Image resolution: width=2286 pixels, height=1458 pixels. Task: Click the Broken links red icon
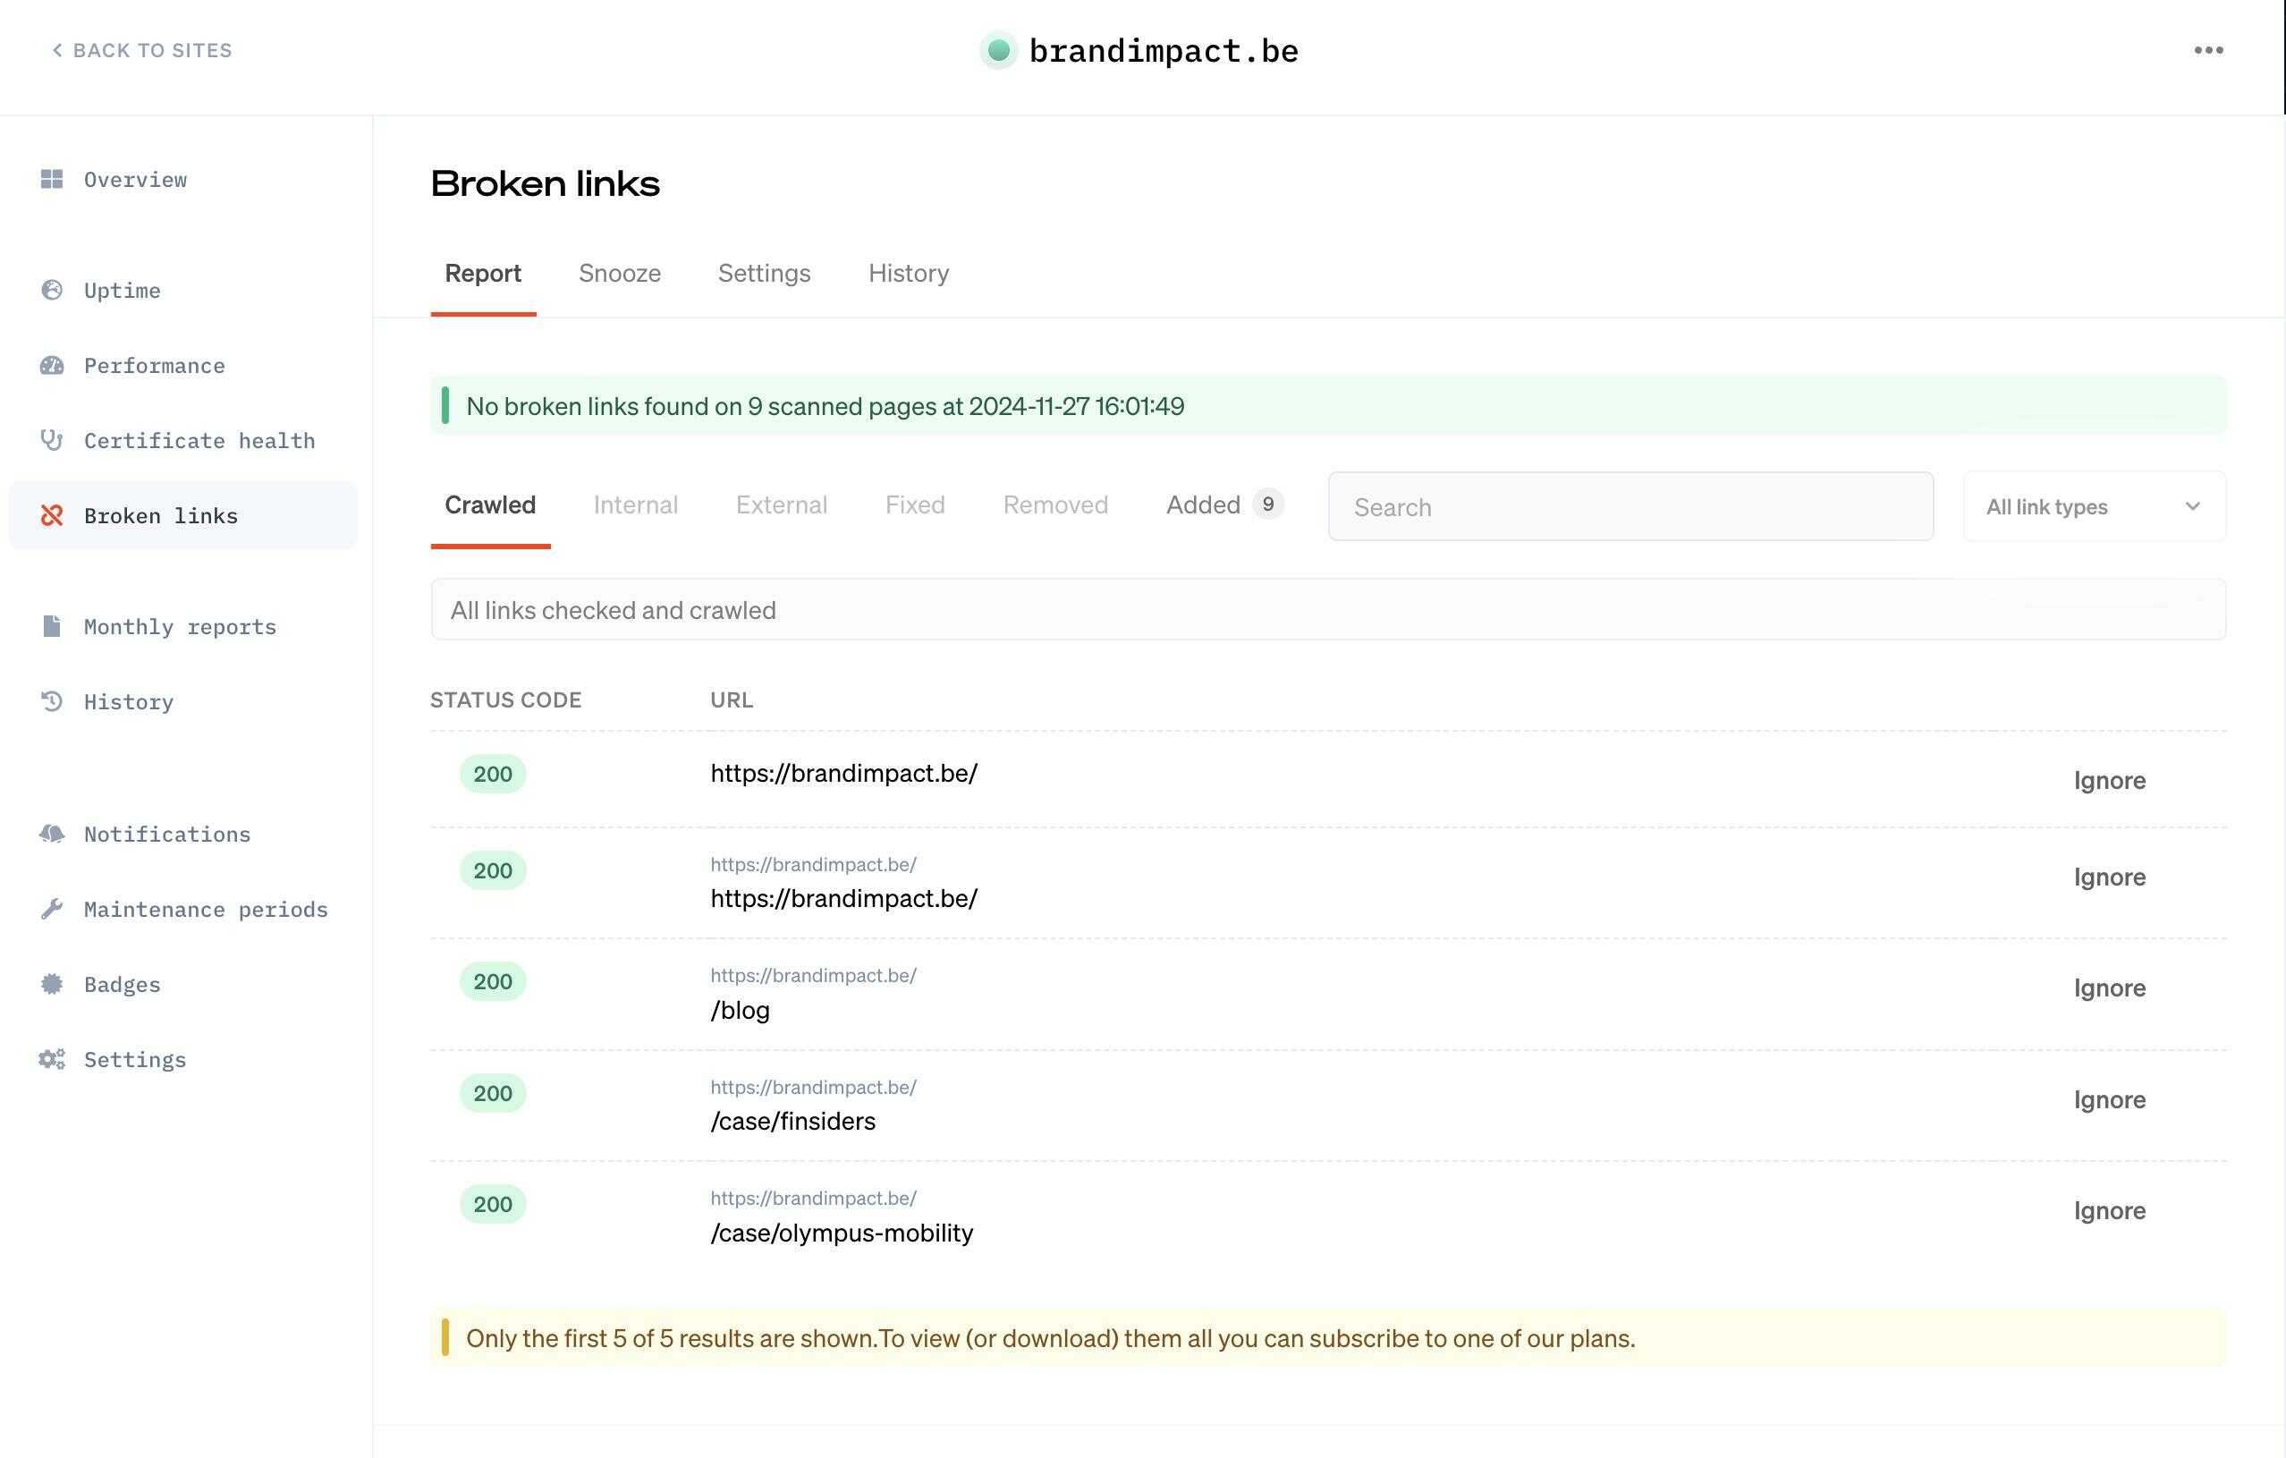pos(51,515)
